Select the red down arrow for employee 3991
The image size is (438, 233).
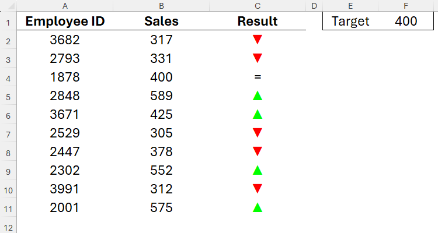pos(258,189)
